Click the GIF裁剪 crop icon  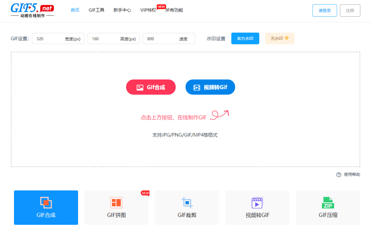[187, 202]
